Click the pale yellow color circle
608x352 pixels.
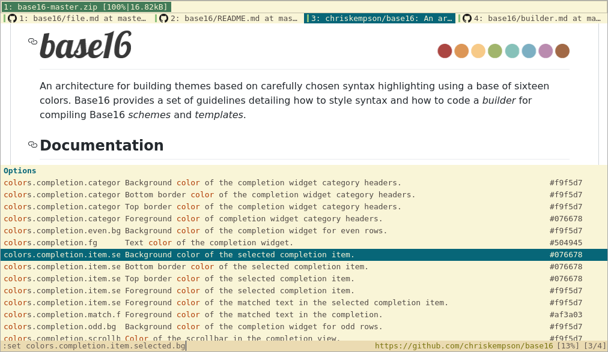(x=478, y=51)
